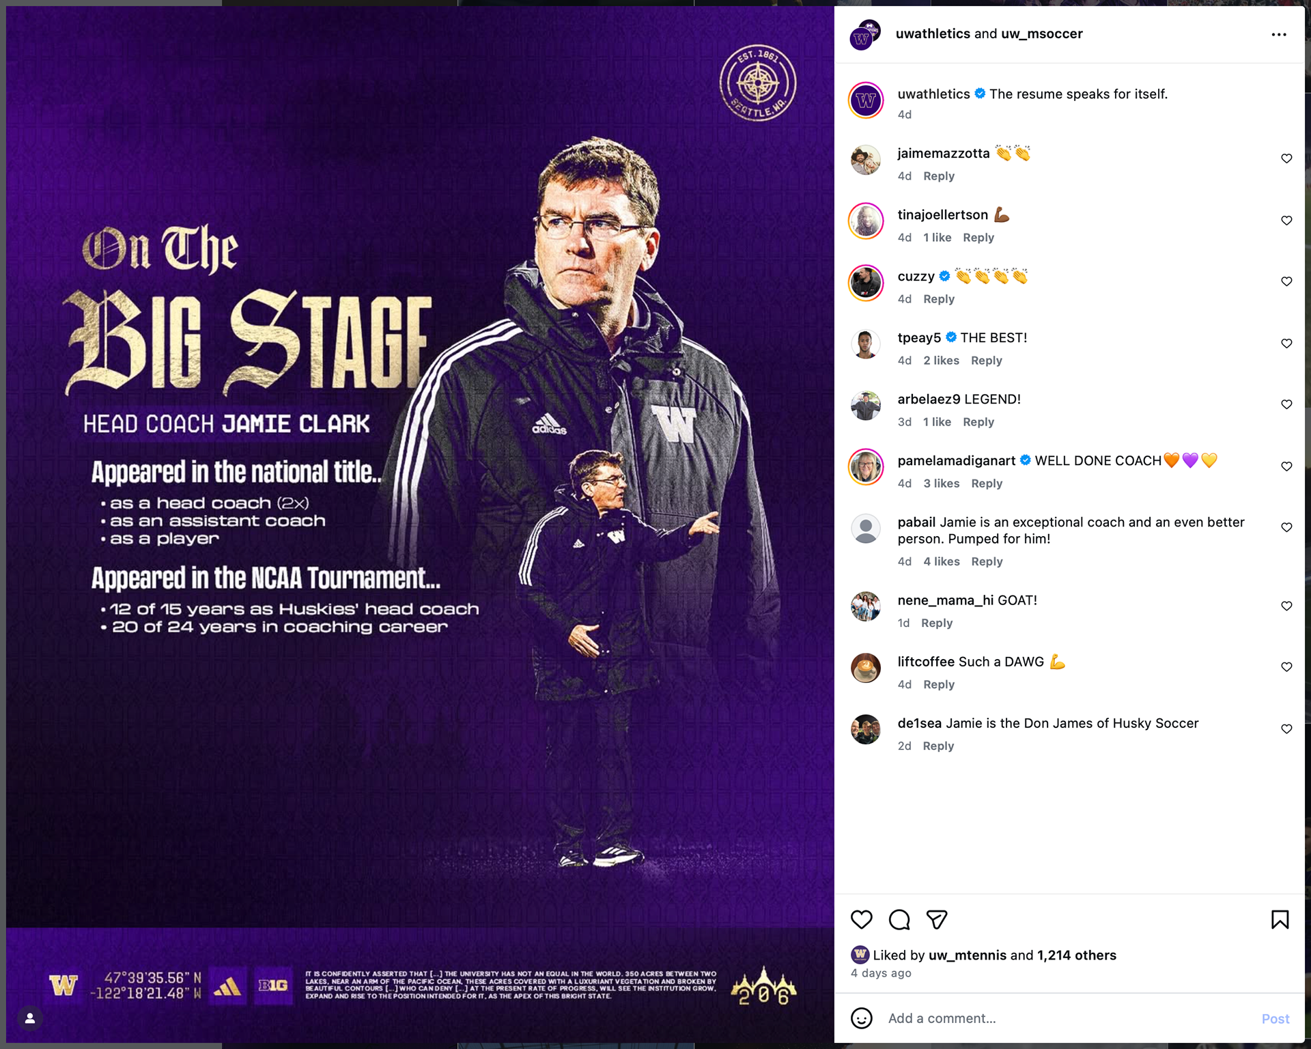Screen dimensions: 1311x1049
Task: View the 1,214 others who liked
Action: click(1077, 955)
